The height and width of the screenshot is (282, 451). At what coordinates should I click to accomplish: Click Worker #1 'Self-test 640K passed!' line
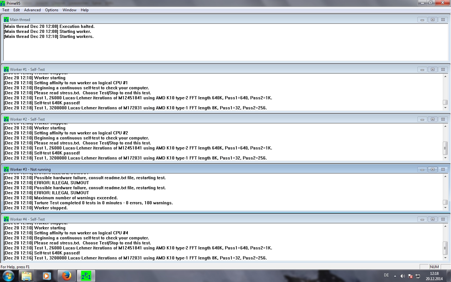point(42,103)
